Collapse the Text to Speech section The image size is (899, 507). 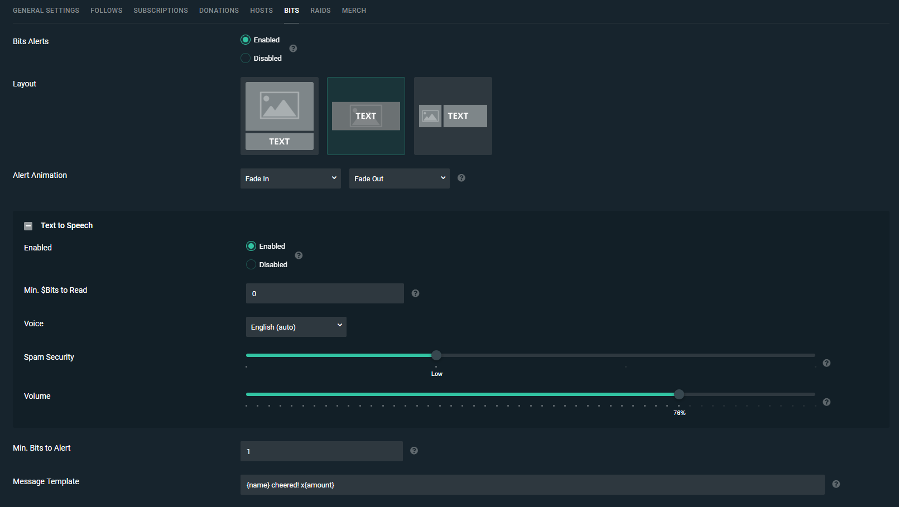(x=28, y=226)
